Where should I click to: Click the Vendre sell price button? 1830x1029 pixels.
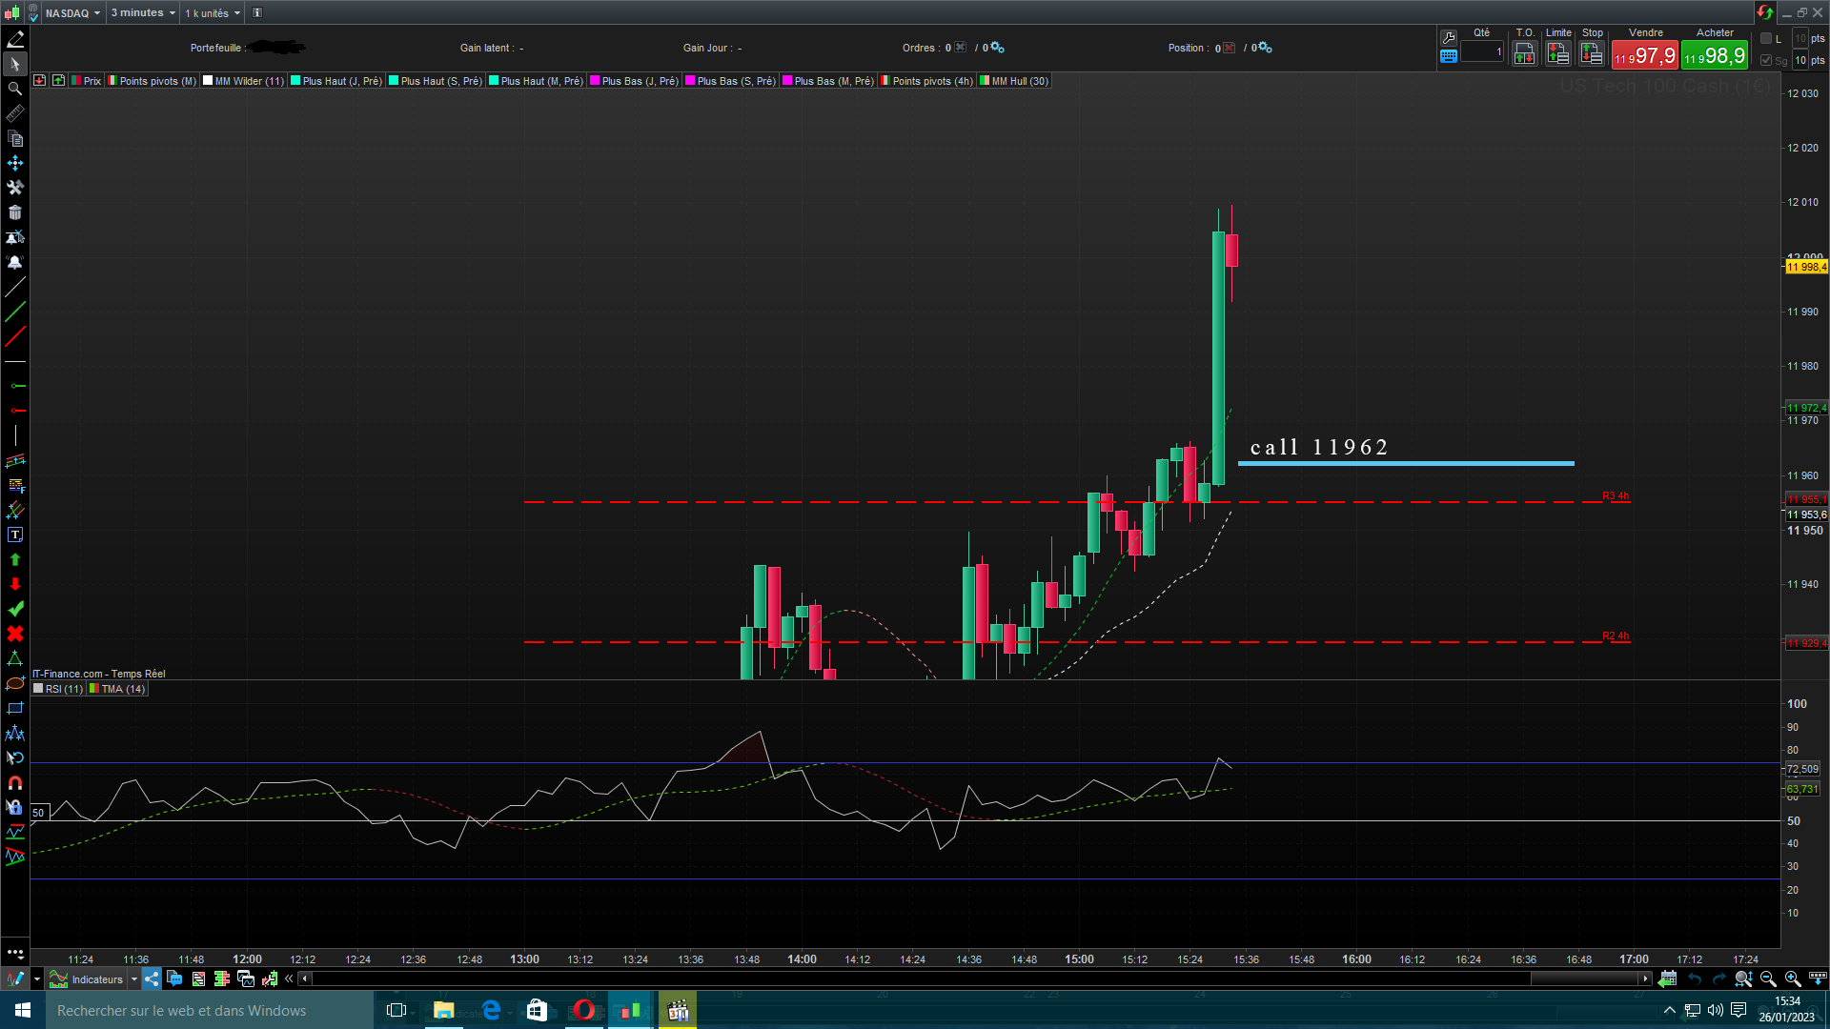[1644, 56]
